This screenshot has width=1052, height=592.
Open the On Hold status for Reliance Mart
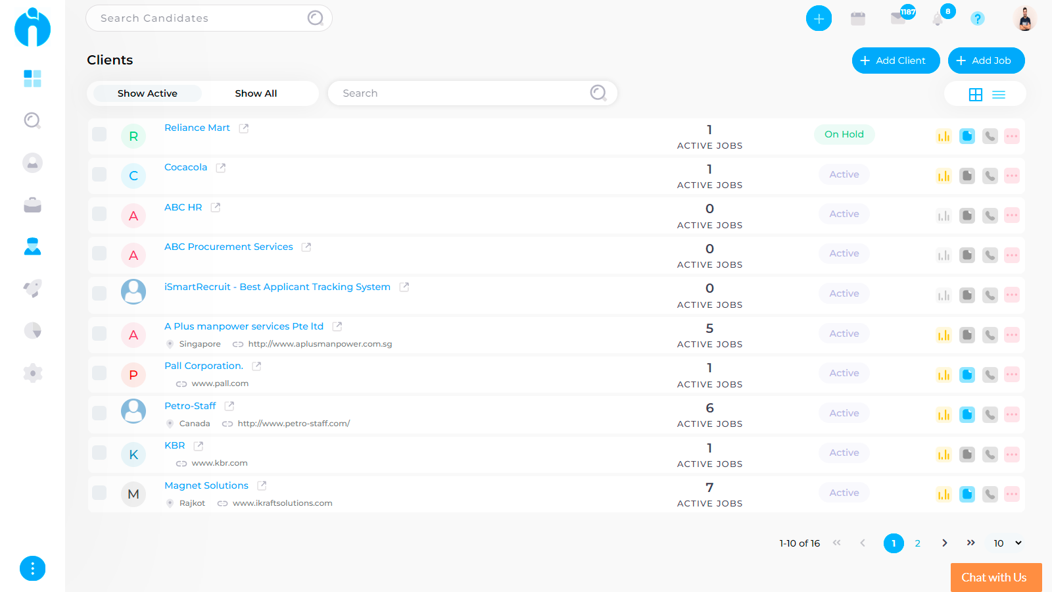(844, 134)
